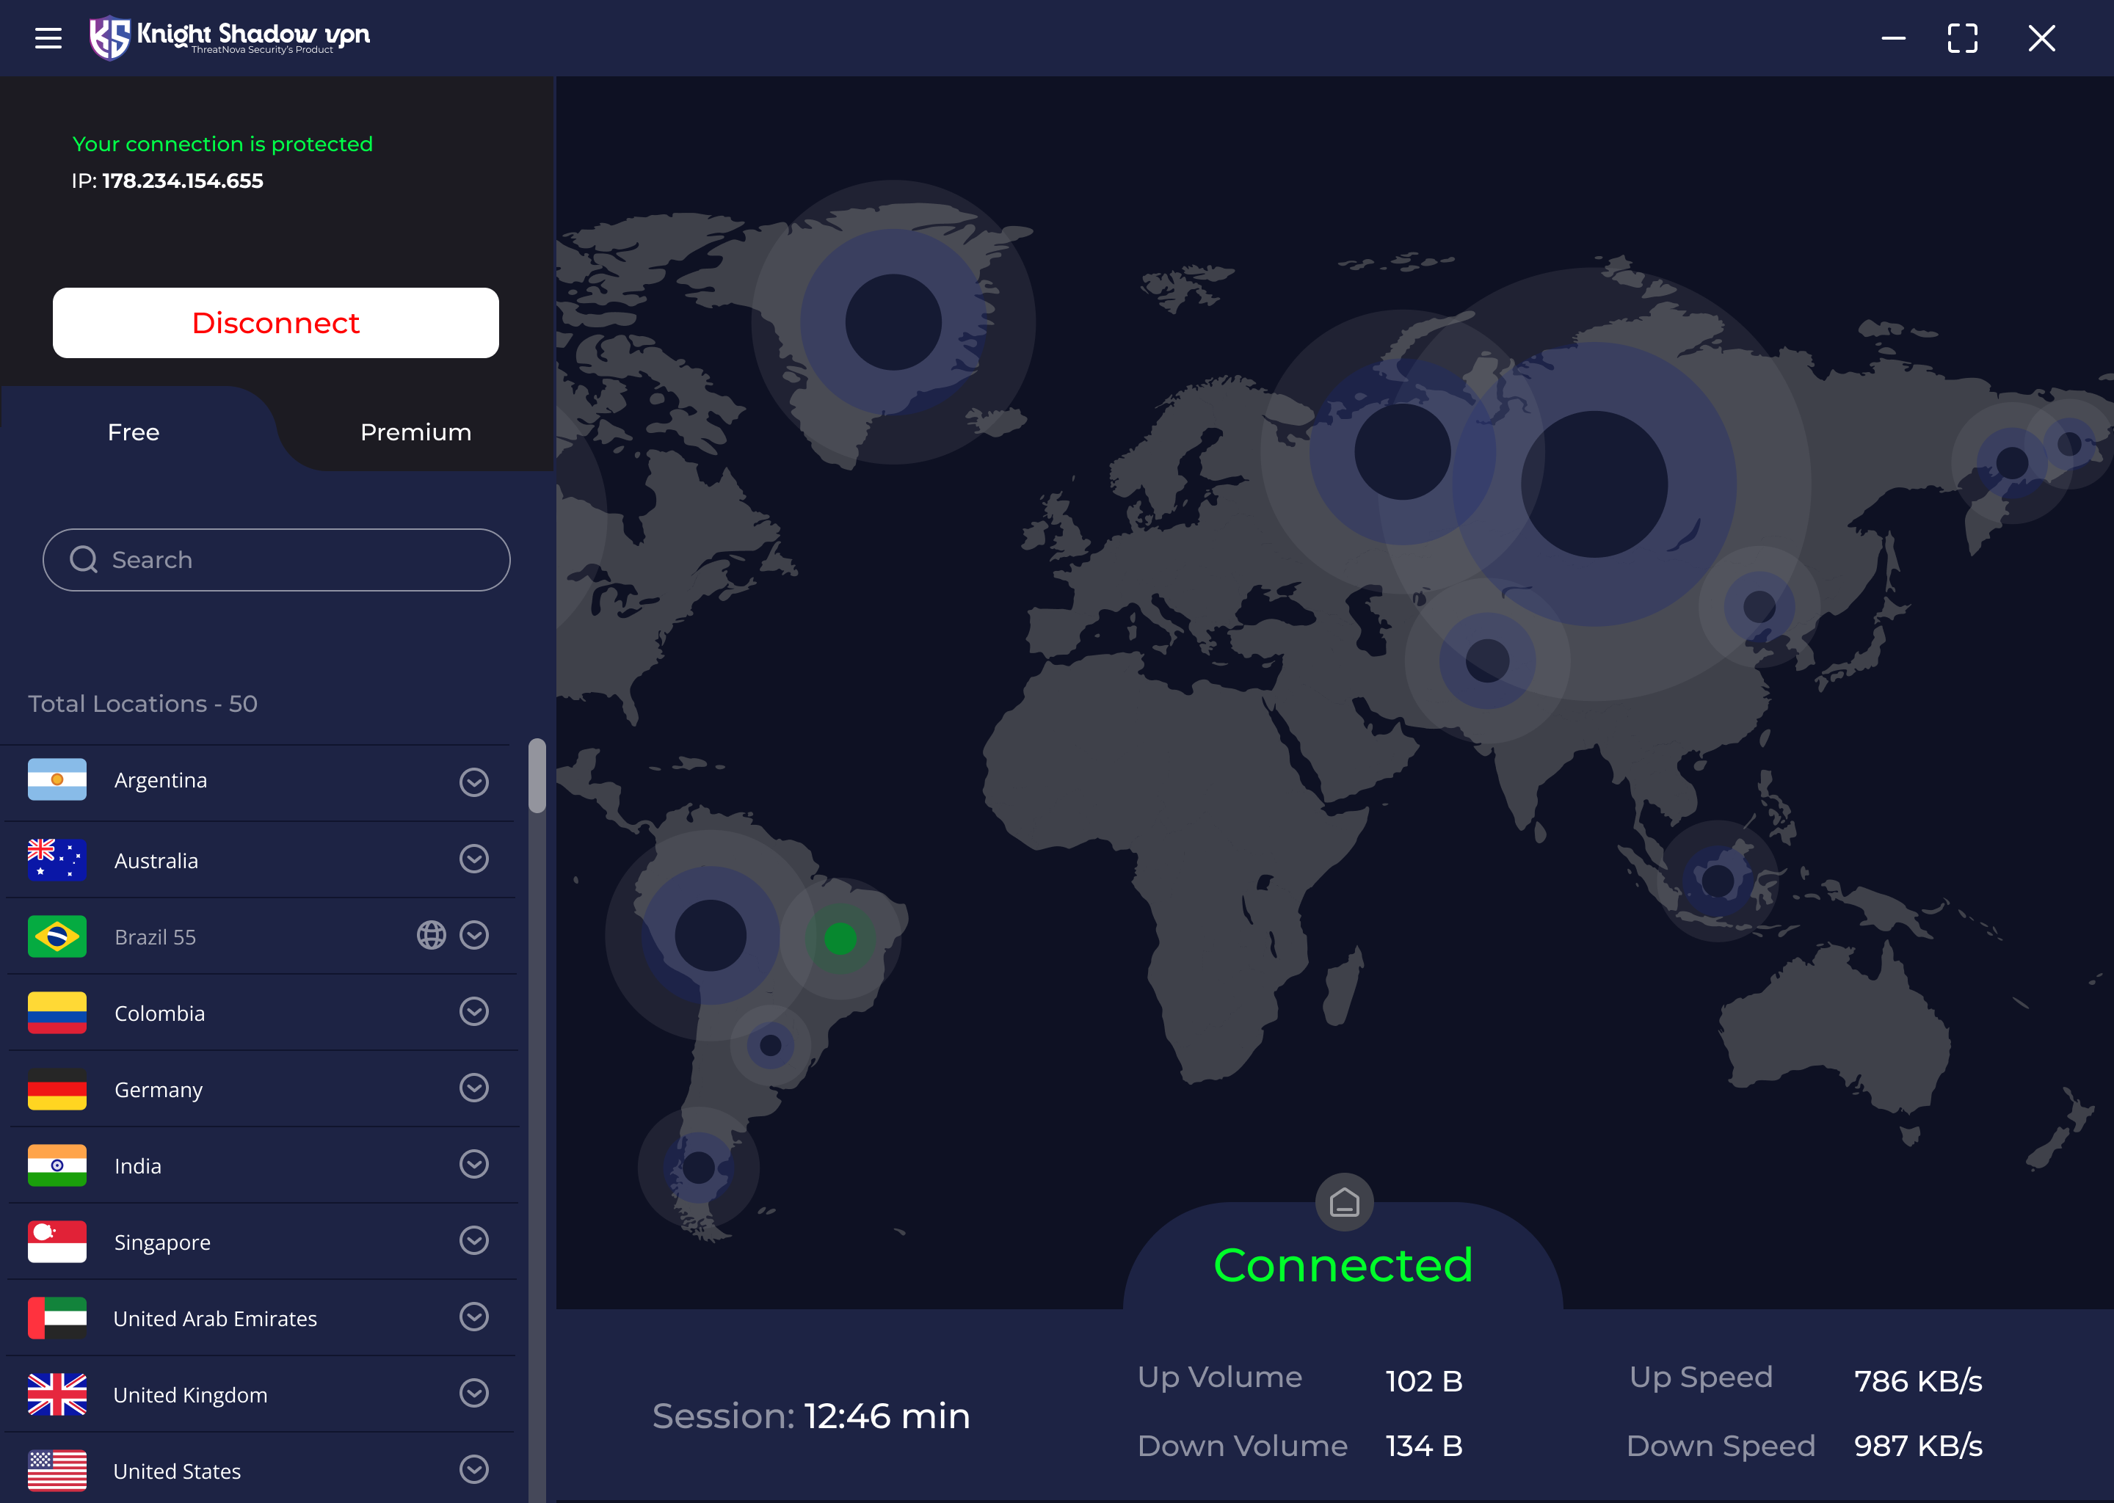Click the Disconnect button

click(x=276, y=323)
